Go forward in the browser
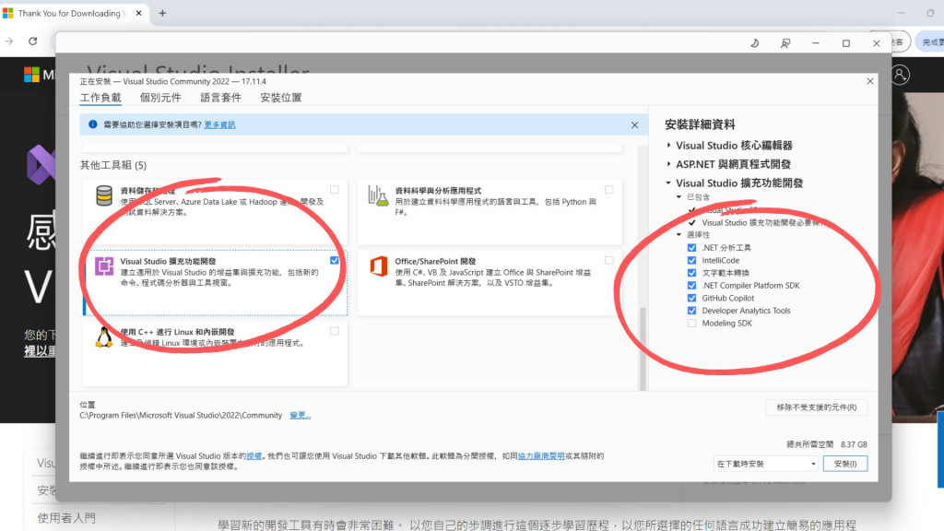Screen dimensions: 944x531 pyautogui.click(x=9, y=41)
